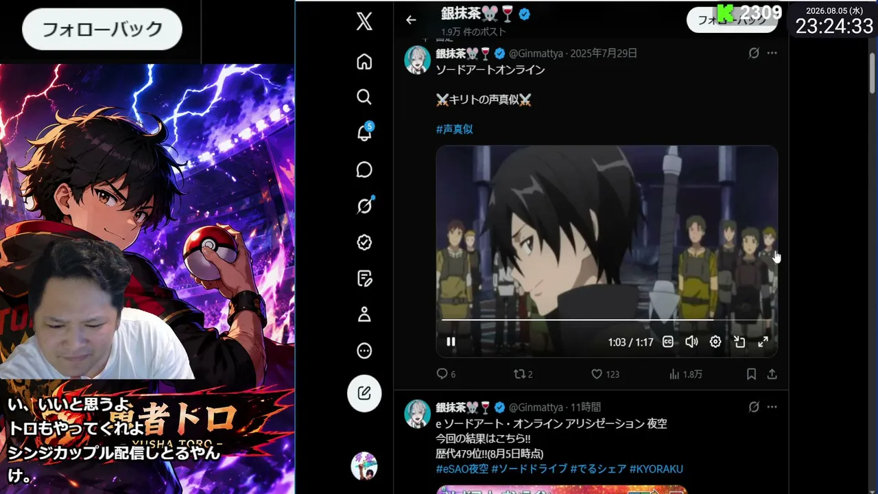The width and height of the screenshot is (878, 494).
Task: Expand the video to fullscreen
Action: point(763,342)
